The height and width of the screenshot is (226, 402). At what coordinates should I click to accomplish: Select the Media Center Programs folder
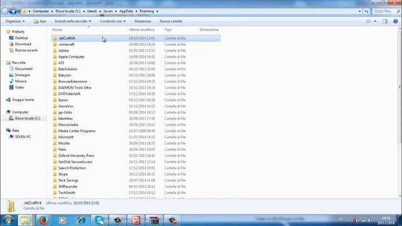coord(136,131)
